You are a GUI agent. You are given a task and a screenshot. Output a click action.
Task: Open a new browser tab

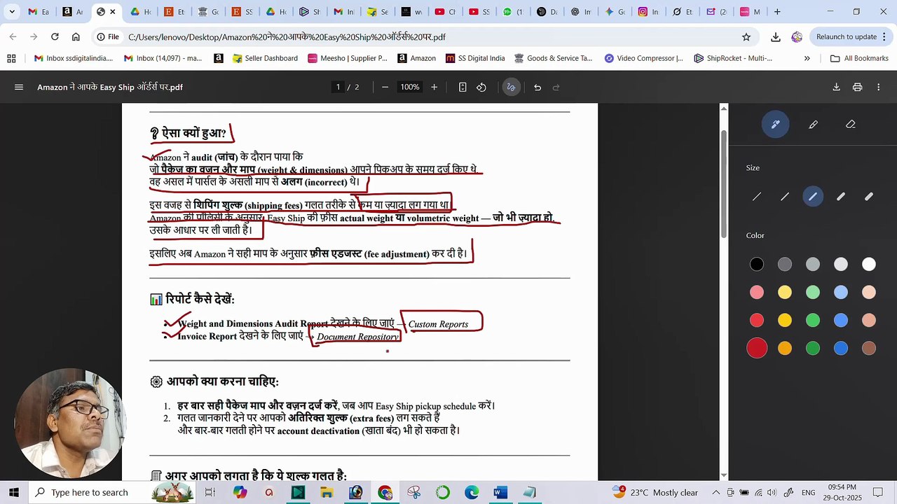click(777, 12)
